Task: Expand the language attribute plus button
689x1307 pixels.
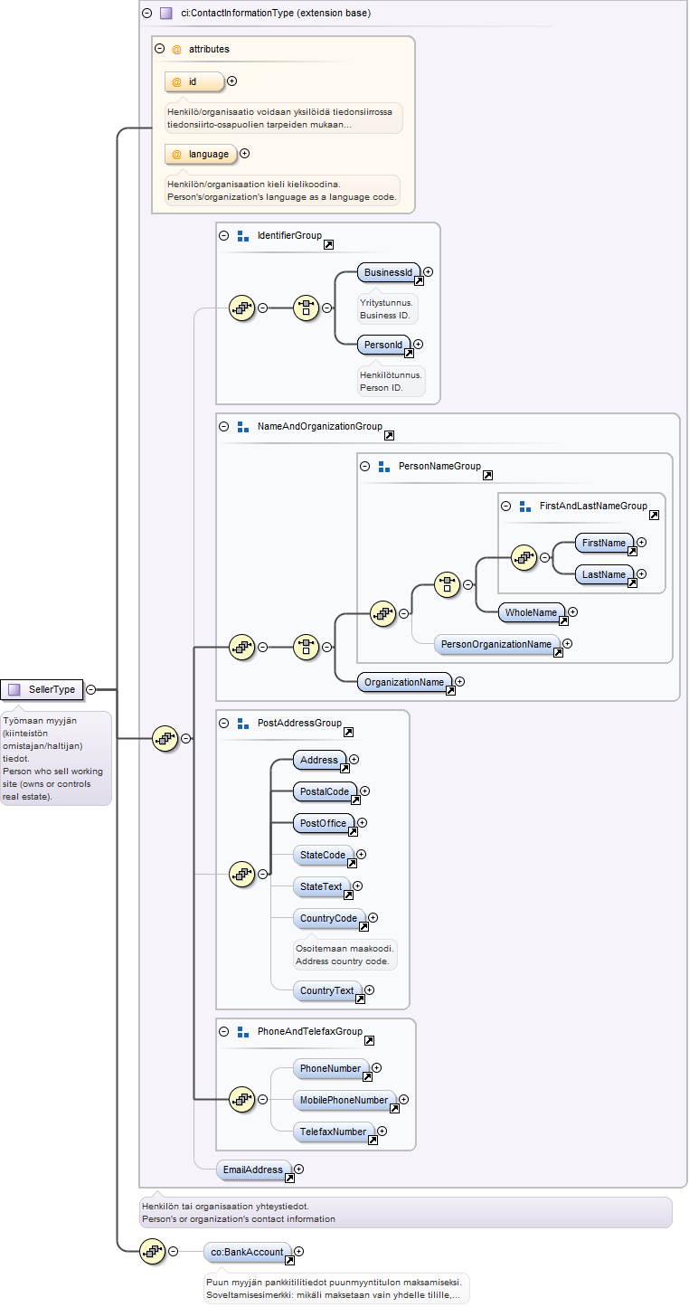Action: point(245,154)
